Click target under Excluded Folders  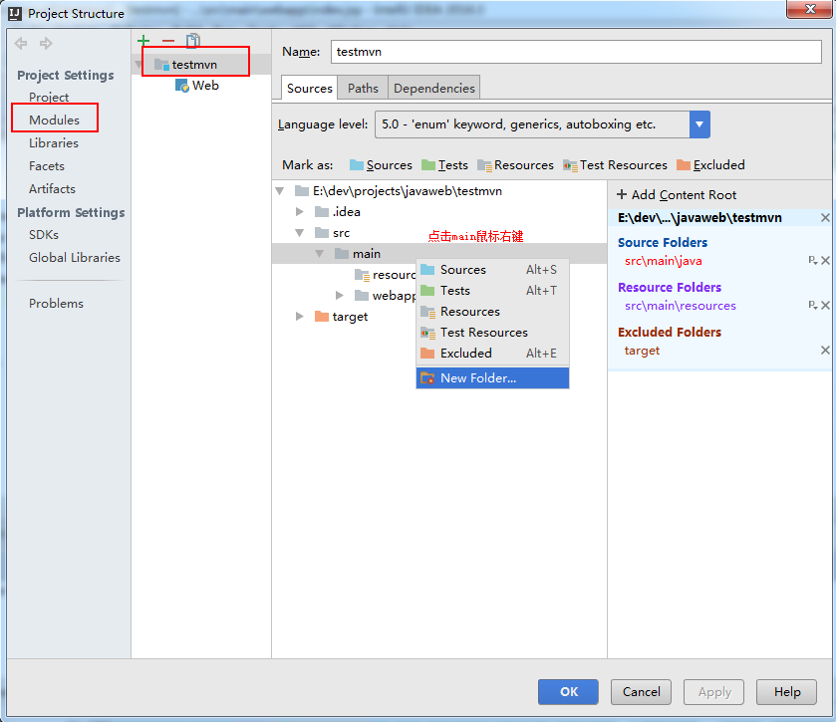(x=642, y=351)
